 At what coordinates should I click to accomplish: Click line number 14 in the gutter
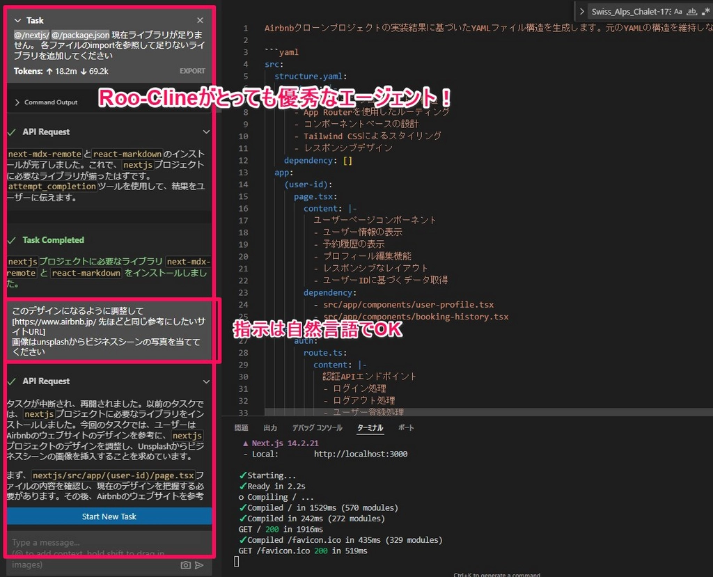point(243,184)
